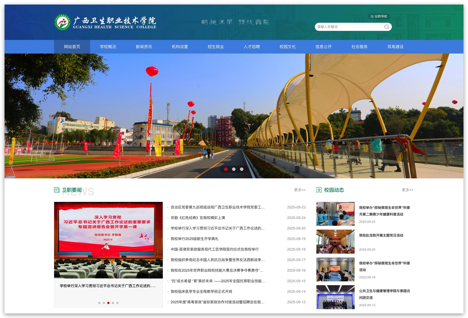This screenshot has width=468, height=318.
Task: Open the 我校赴龙胜开展主题党日活动 thumbnail
Action: (x=335, y=242)
